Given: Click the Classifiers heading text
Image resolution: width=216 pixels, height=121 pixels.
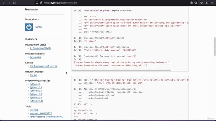Looking at the screenshot, I should (31, 39).
